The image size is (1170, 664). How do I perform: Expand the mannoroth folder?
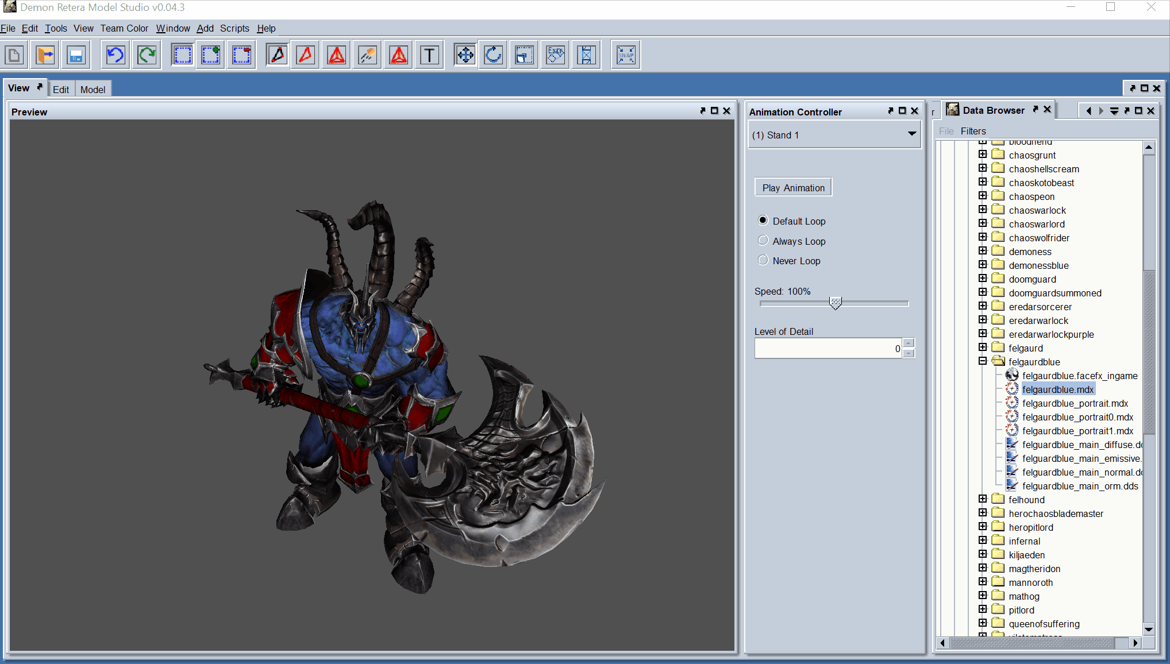tap(983, 582)
